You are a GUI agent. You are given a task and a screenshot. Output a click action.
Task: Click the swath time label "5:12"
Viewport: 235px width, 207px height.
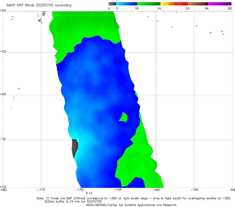pos(89,193)
